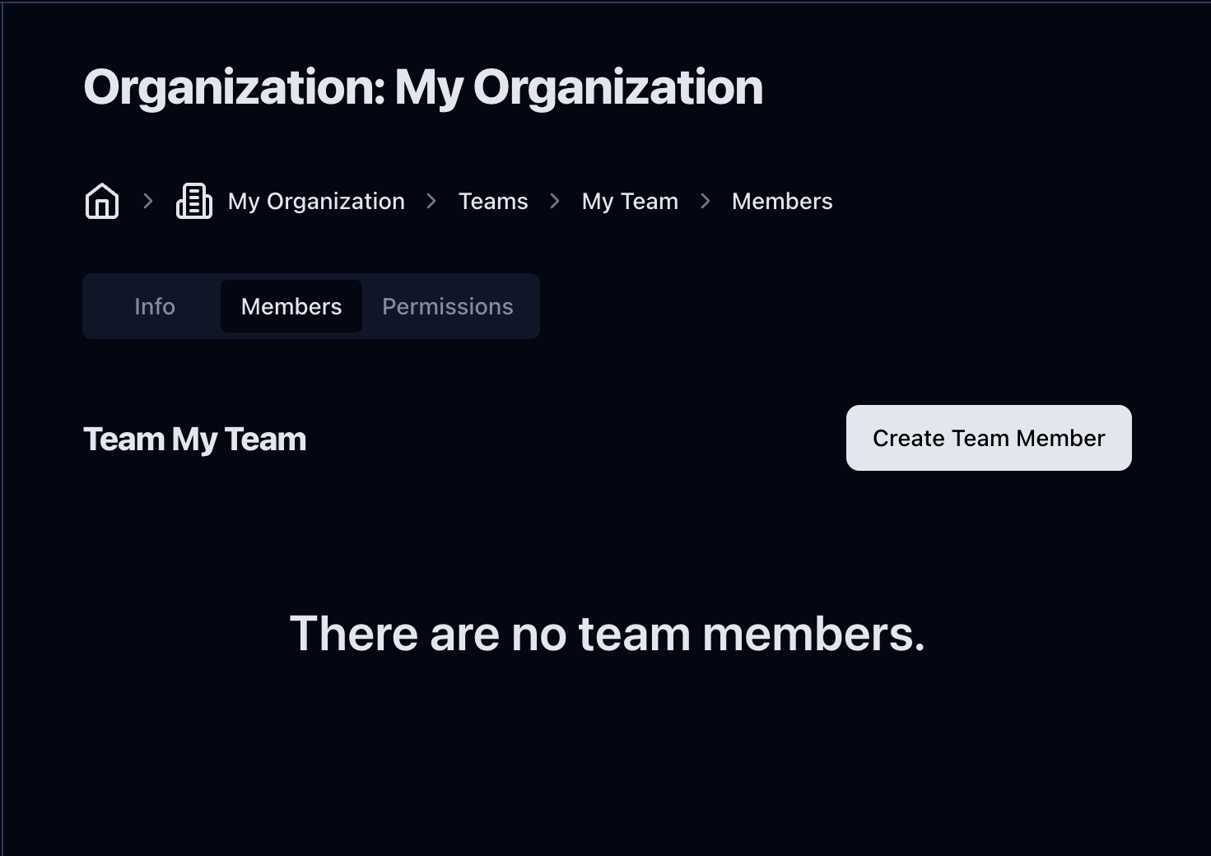Navigate to My Team breadcrumb

[x=630, y=201]
